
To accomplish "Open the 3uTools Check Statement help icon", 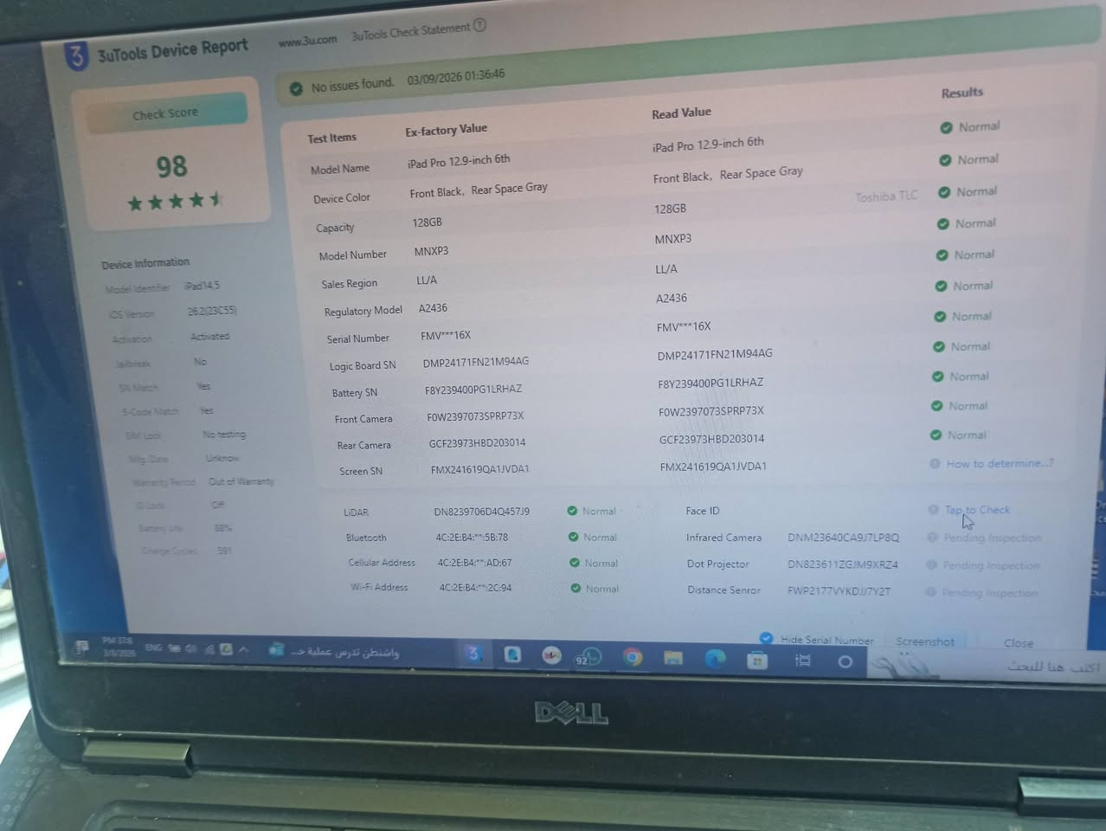I will (x=479, y=26).
